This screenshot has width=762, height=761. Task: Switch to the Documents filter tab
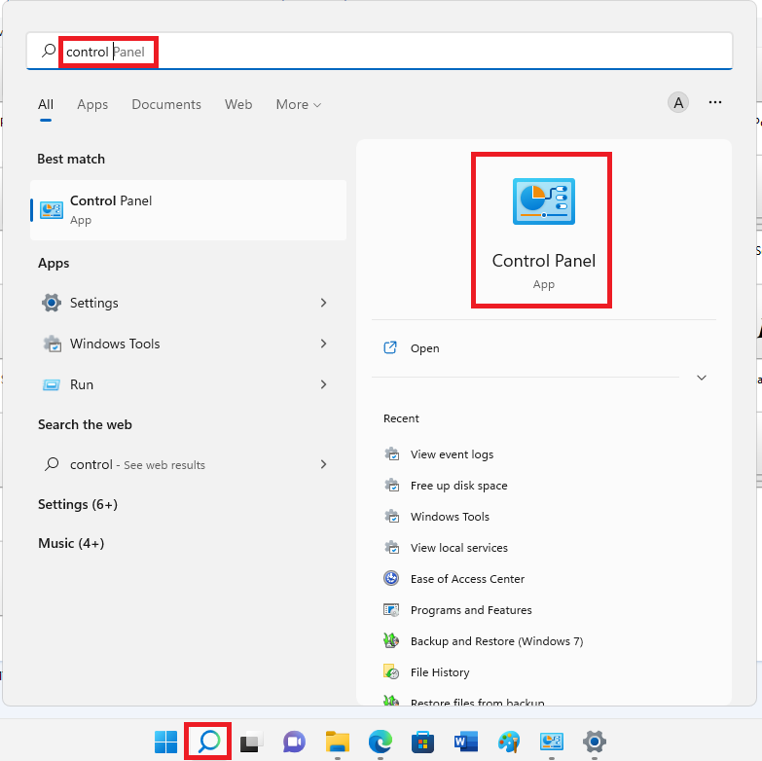[x=166, y=104]
